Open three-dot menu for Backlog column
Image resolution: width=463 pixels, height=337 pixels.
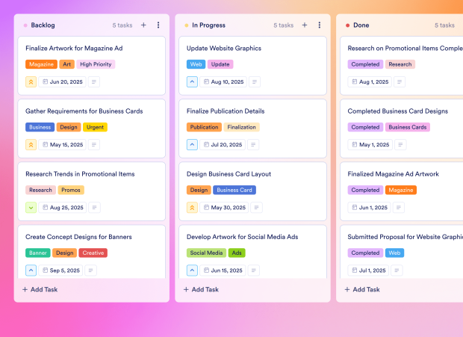point(158,25)
